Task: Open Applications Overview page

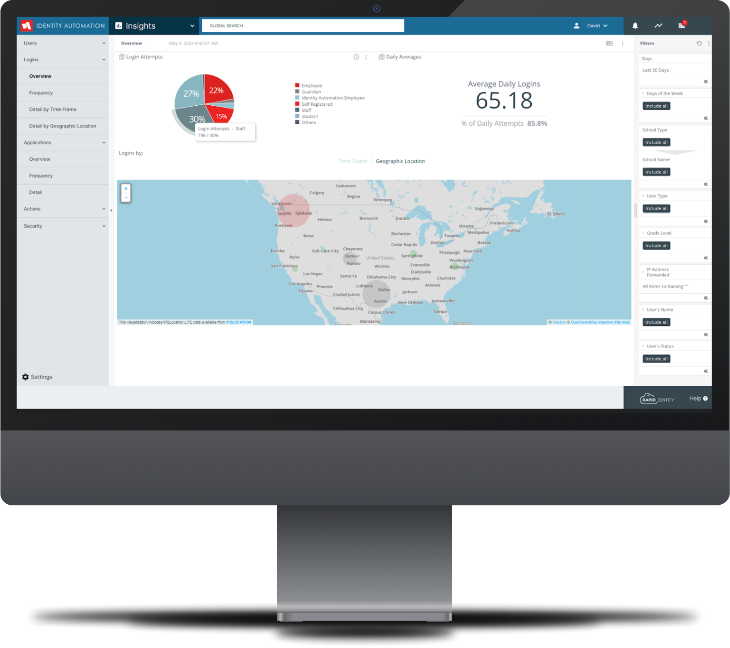Action: (39, 159)
